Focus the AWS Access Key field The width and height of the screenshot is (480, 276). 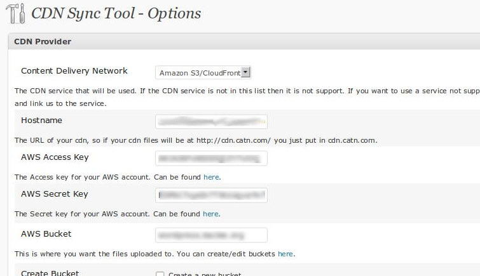[x=211, y=159]
